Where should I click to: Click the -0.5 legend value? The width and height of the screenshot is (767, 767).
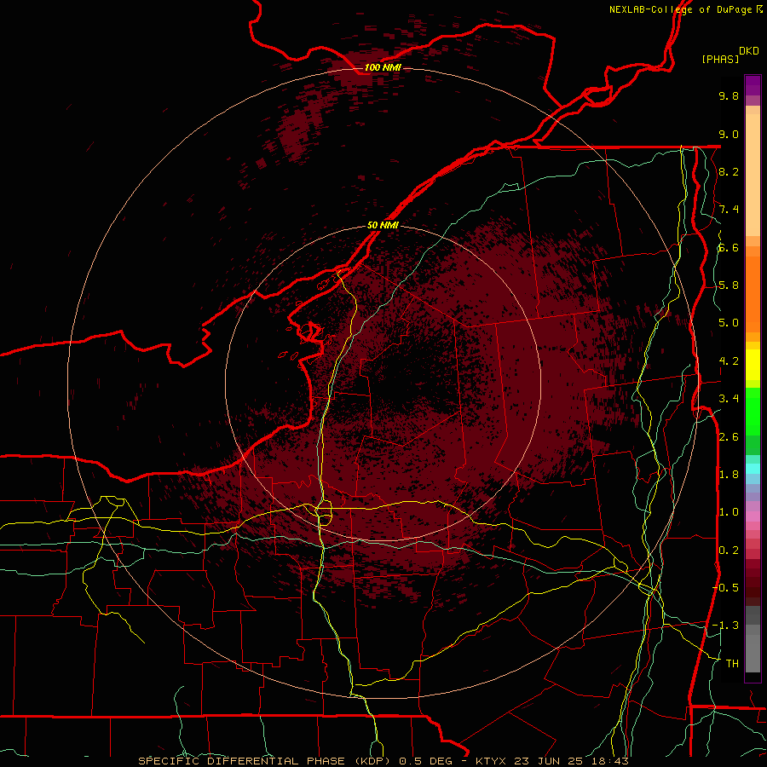click(725, 587)
